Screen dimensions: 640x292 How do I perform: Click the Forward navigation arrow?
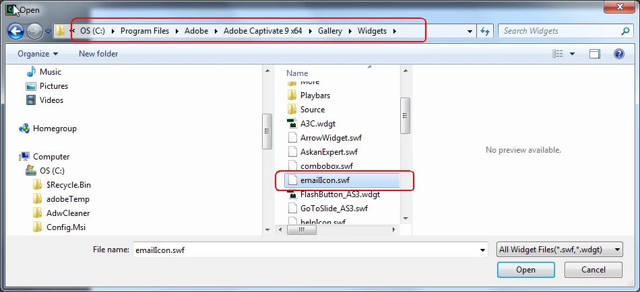34,31
